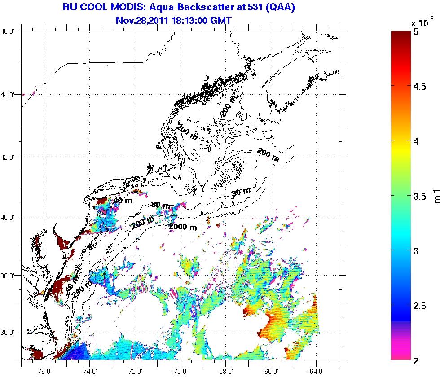Click the latitude label "42 0'"
Screen dimensions: 440x377
[x=8, y=157]
